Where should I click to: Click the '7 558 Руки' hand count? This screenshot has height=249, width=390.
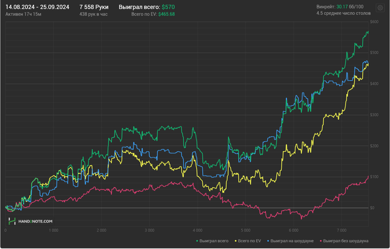(x=94, y=7)
